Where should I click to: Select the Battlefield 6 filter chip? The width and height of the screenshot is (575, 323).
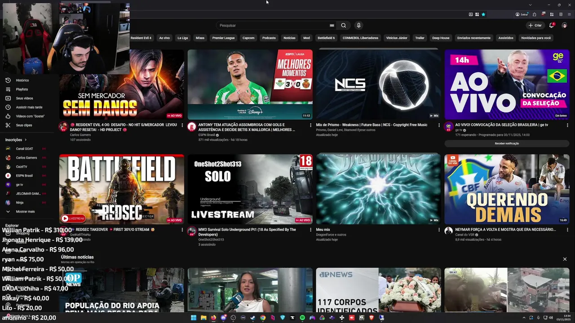point(326,38)
